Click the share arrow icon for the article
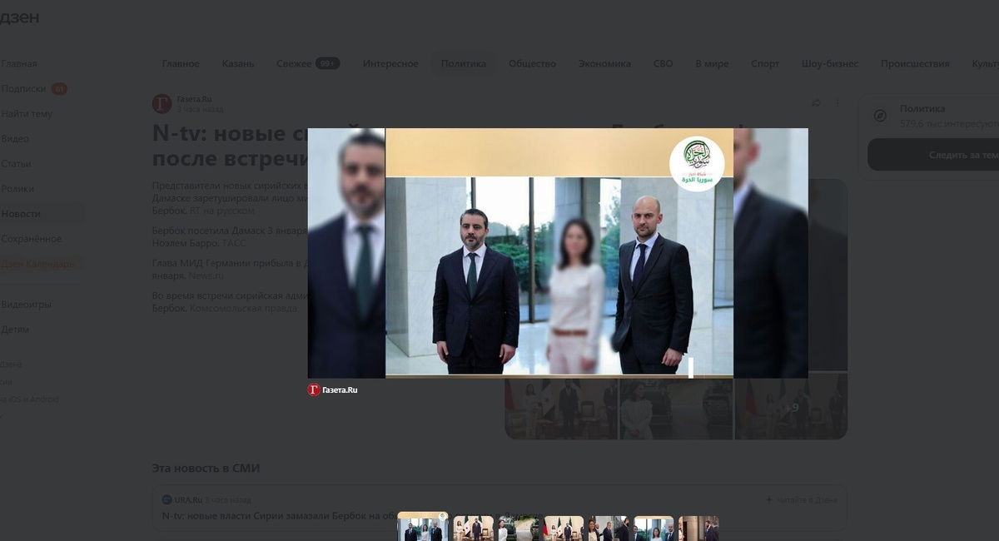The width and height of the screenshot is (999, 541). 816,103
